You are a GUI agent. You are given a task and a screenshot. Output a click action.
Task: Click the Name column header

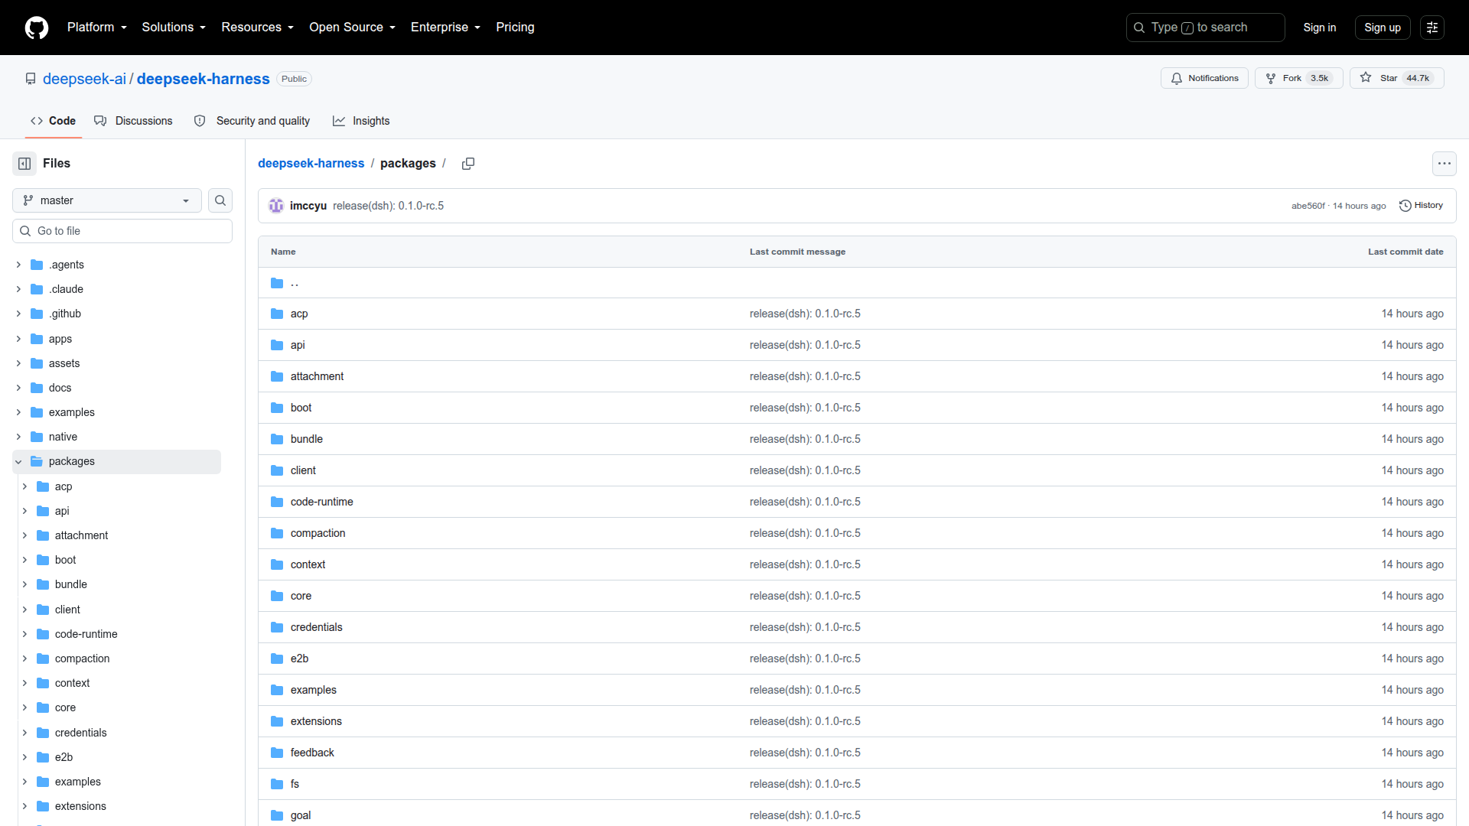(283, 252)
